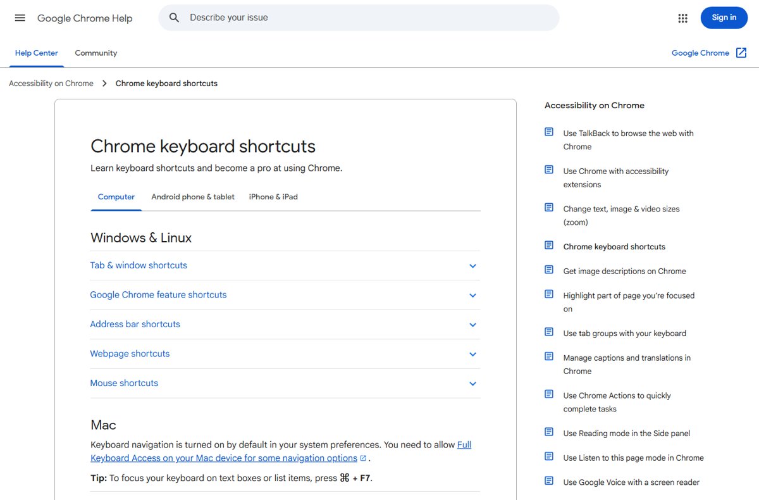Image resolution: width=759 pixels, height=500 pixels.
Task: Open Tab & window shortcuts section title
Action: (139, 265)
